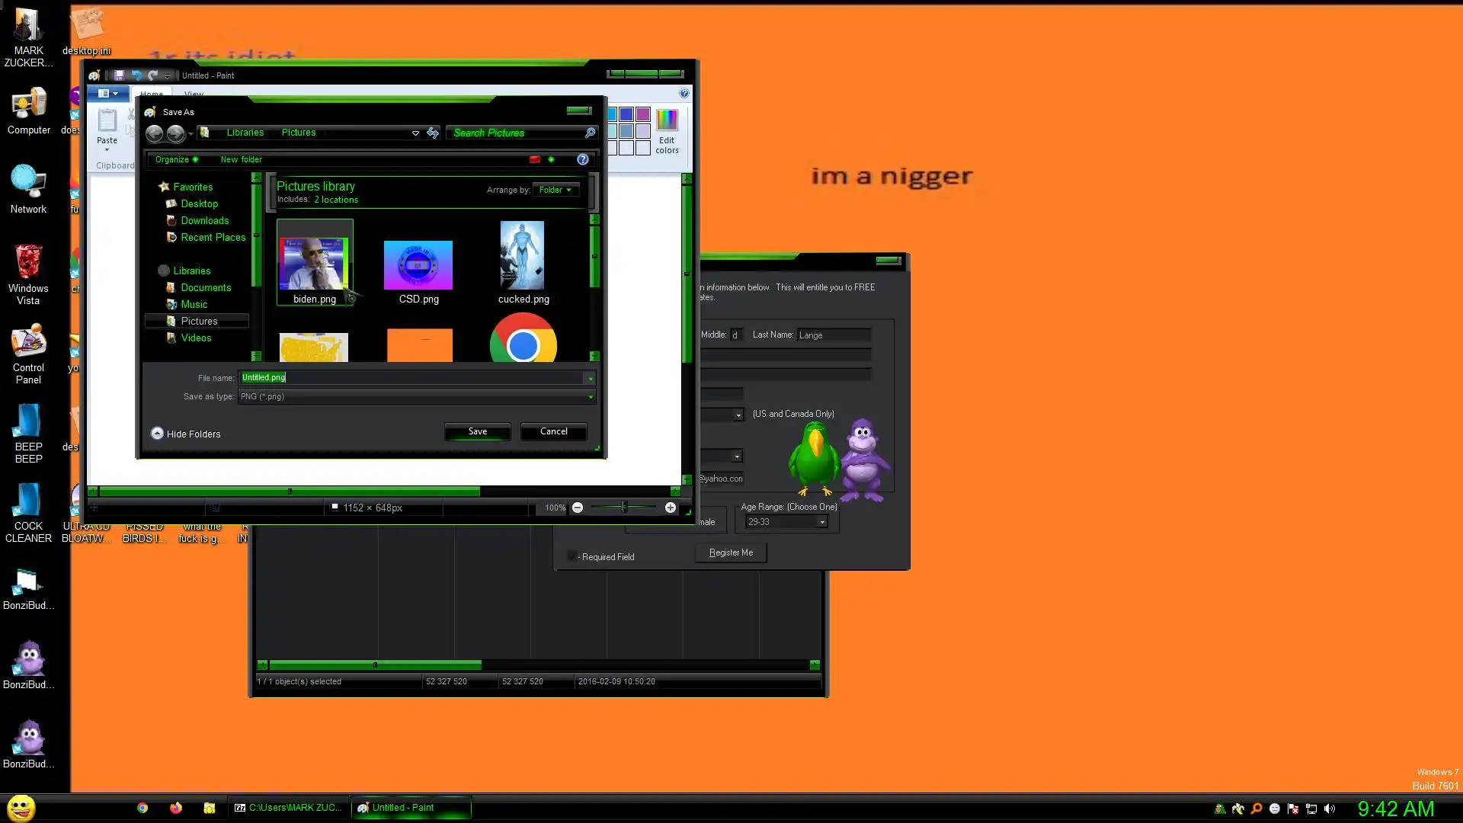Click the New folder button
Image resolution: width=1463 pixels, height=823 pixels.
tap(241, 159)
